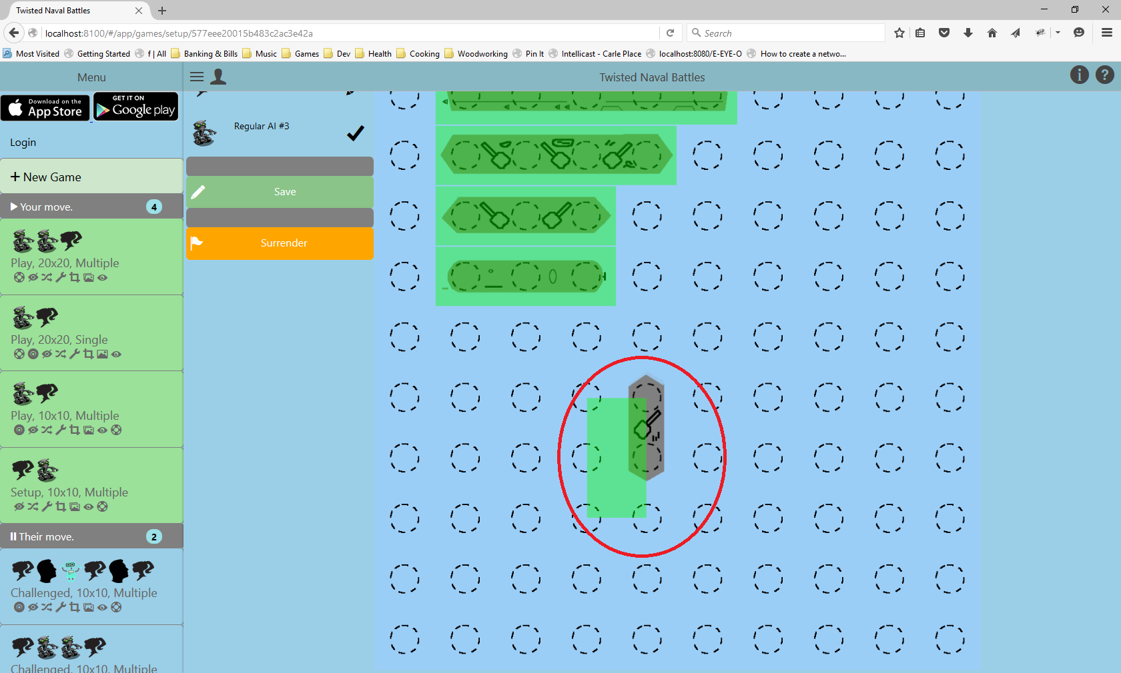1121x673 pixels.
Task: Open the Most Visited bookmark
Action: [x=31, y=54]
